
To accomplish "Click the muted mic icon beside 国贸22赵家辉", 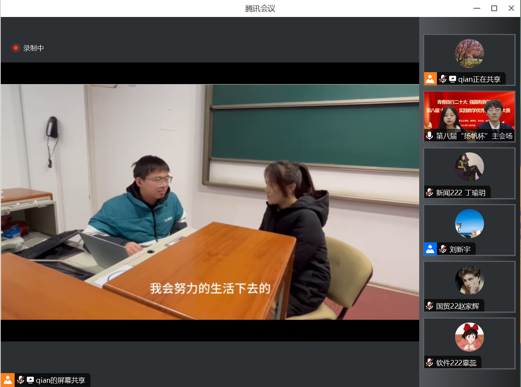I will (429, 306).
